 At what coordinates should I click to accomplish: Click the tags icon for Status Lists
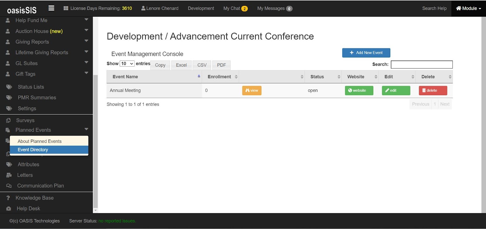point(9,87)
